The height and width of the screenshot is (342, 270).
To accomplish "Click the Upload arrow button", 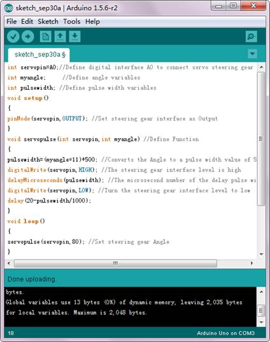I will coord(27,36).
